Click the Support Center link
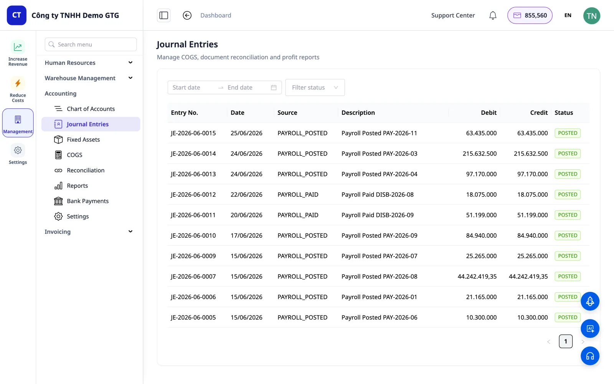 (x=453, y=15)
